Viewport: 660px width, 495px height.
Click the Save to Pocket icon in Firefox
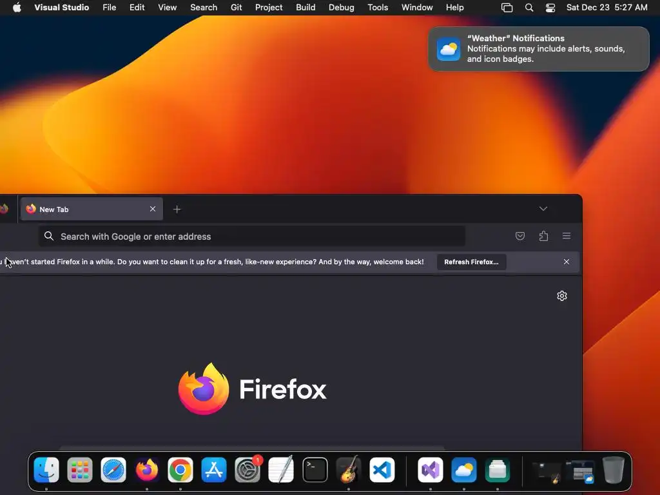520,236
